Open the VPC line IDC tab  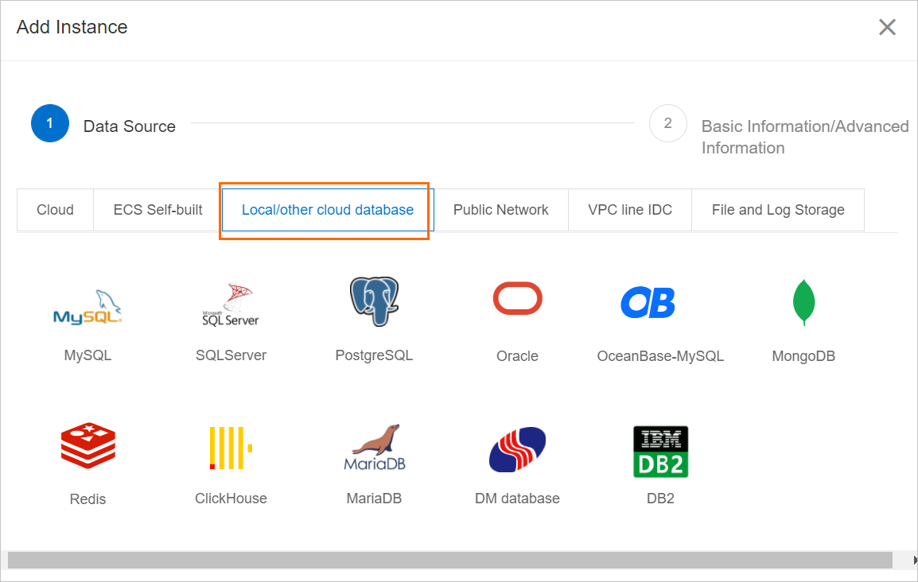point(630,210)
